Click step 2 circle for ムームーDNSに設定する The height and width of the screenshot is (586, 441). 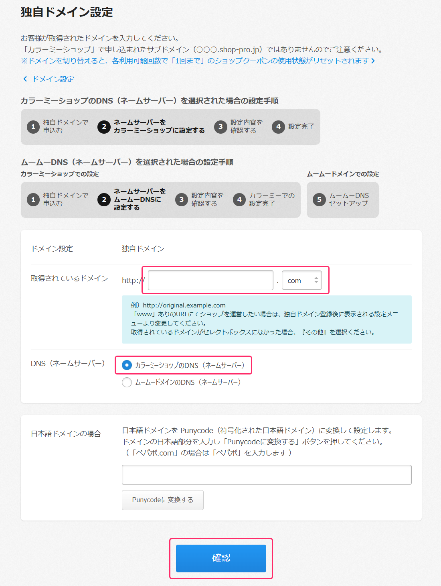point(104,199)
